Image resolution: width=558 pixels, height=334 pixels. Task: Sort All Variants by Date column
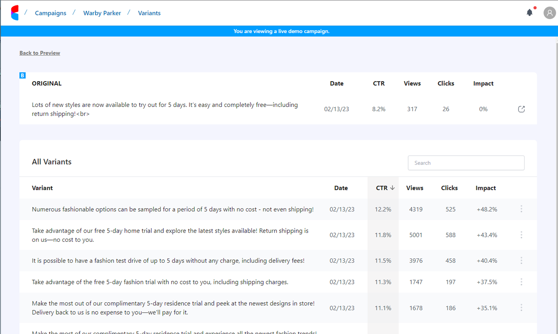(341, 188)
